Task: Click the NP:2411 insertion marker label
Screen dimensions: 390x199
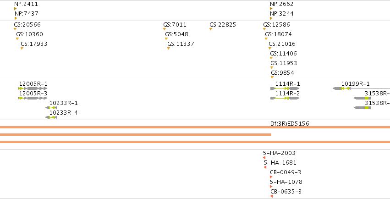Action: click(26, 4)
